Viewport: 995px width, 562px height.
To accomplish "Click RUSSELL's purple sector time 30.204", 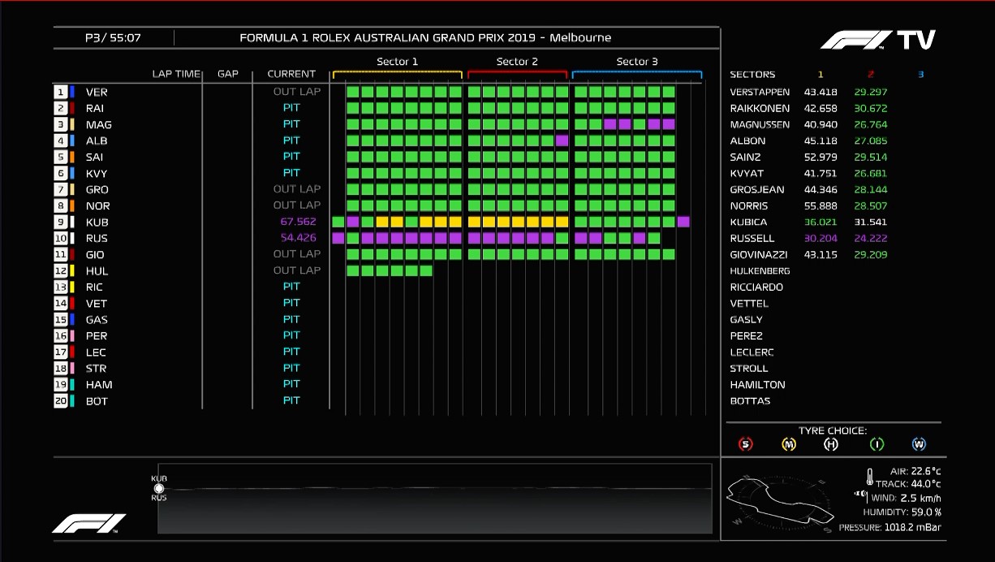I will click(x=821, y=239).
